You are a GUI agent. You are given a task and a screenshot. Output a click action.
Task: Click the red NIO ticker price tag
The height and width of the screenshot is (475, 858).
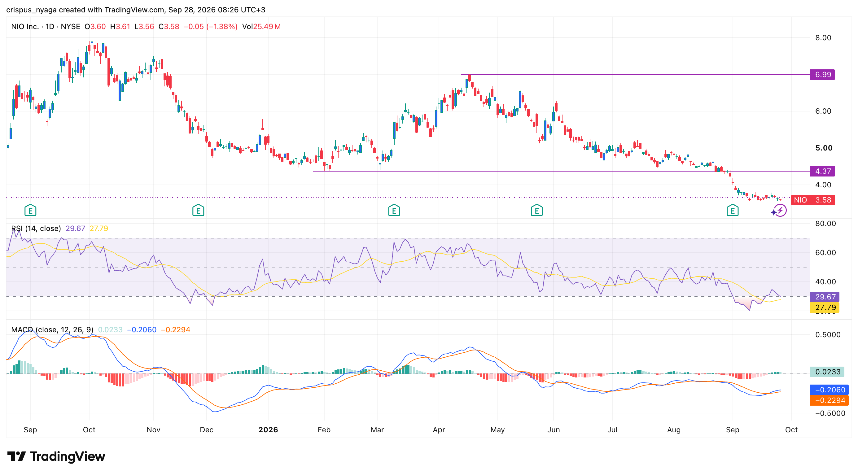coord(800,200)
